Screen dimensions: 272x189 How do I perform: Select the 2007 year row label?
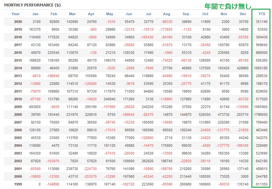click(x=18, y=122)
